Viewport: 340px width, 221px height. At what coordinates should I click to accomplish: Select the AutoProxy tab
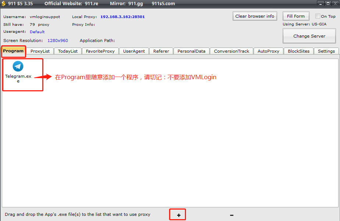tap(268, 51)
